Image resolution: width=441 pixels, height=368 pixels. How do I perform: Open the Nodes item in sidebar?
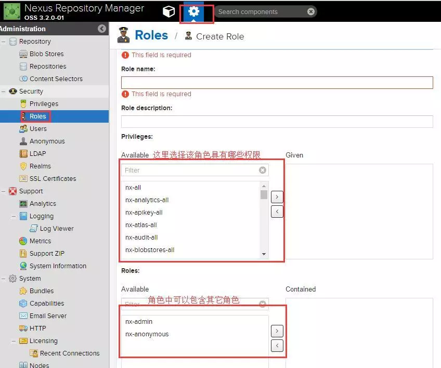click(54, 365)
